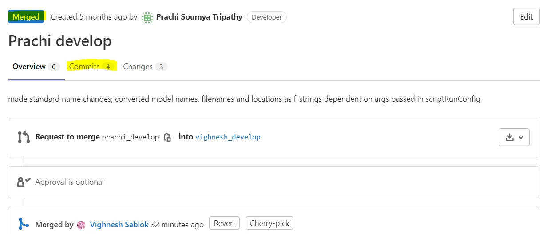Open the vighnesh_develop target branch link
Screen dimensions: 547x234
pos(228,137)
